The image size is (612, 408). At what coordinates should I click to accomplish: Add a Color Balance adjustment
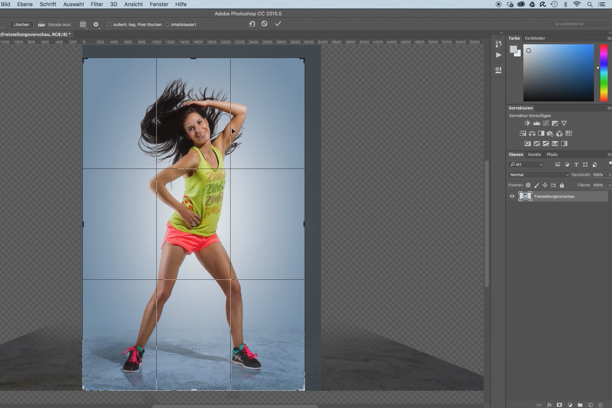coord(532,134)
